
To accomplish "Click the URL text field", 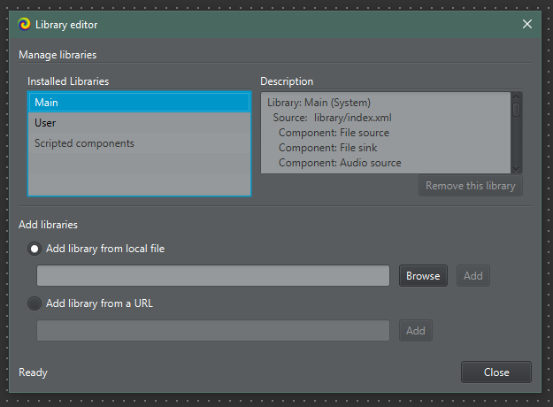I will tap(212, 331).
